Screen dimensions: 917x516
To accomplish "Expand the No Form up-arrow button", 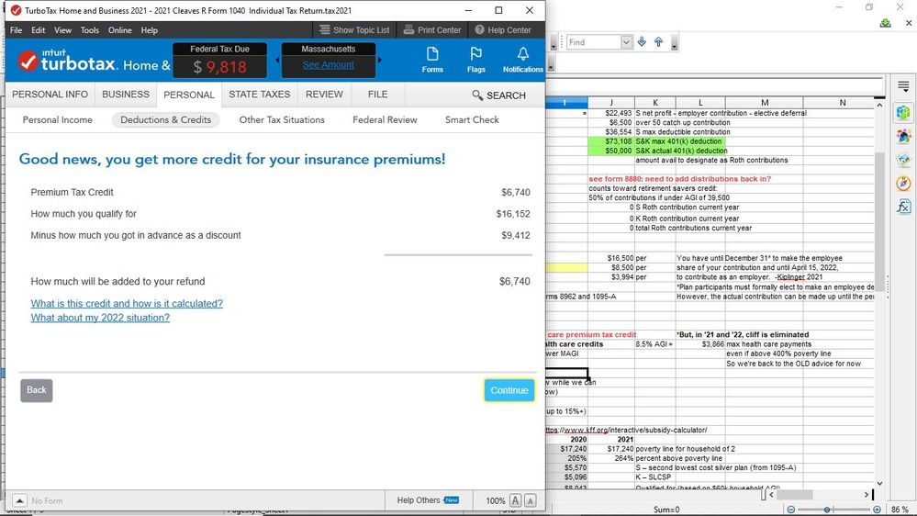I will 19,500.
